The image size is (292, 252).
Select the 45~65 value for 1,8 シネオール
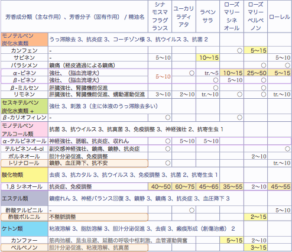click(x=208, y=186)
